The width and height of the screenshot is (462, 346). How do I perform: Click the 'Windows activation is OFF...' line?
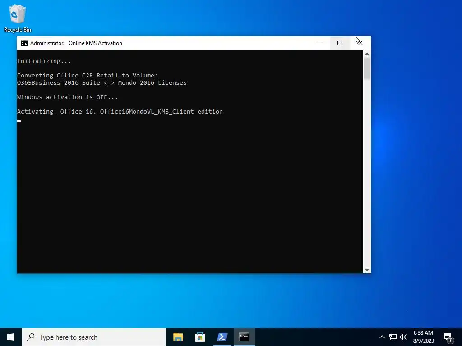68,97
